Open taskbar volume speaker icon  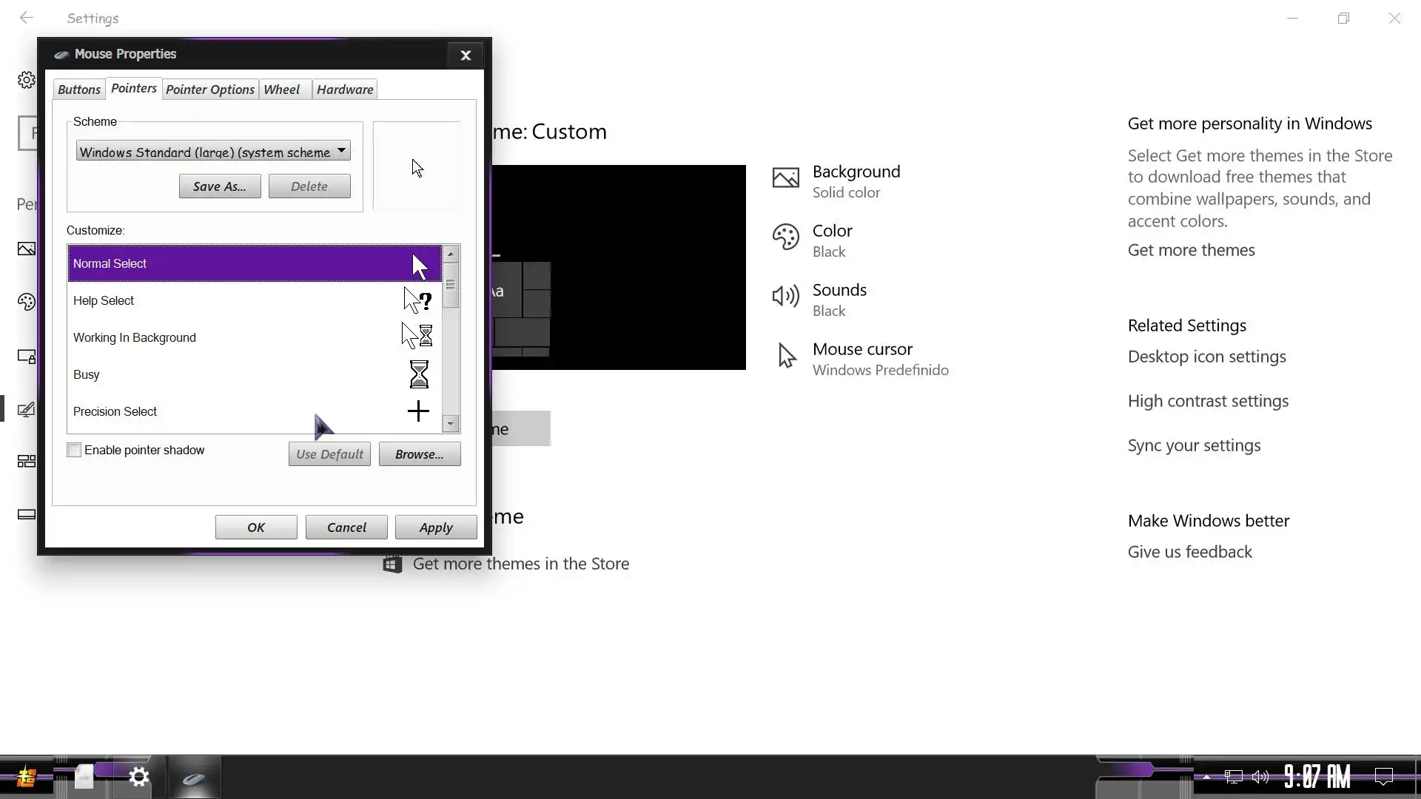[1260, 777]
